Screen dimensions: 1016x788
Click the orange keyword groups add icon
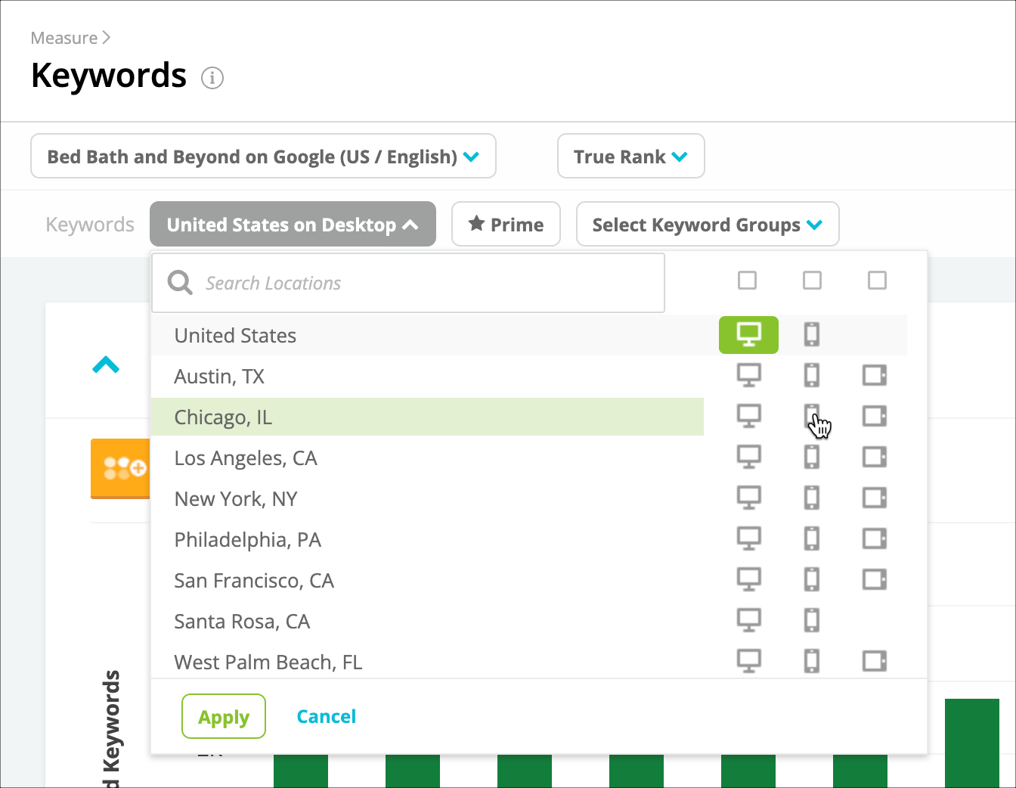121,468
